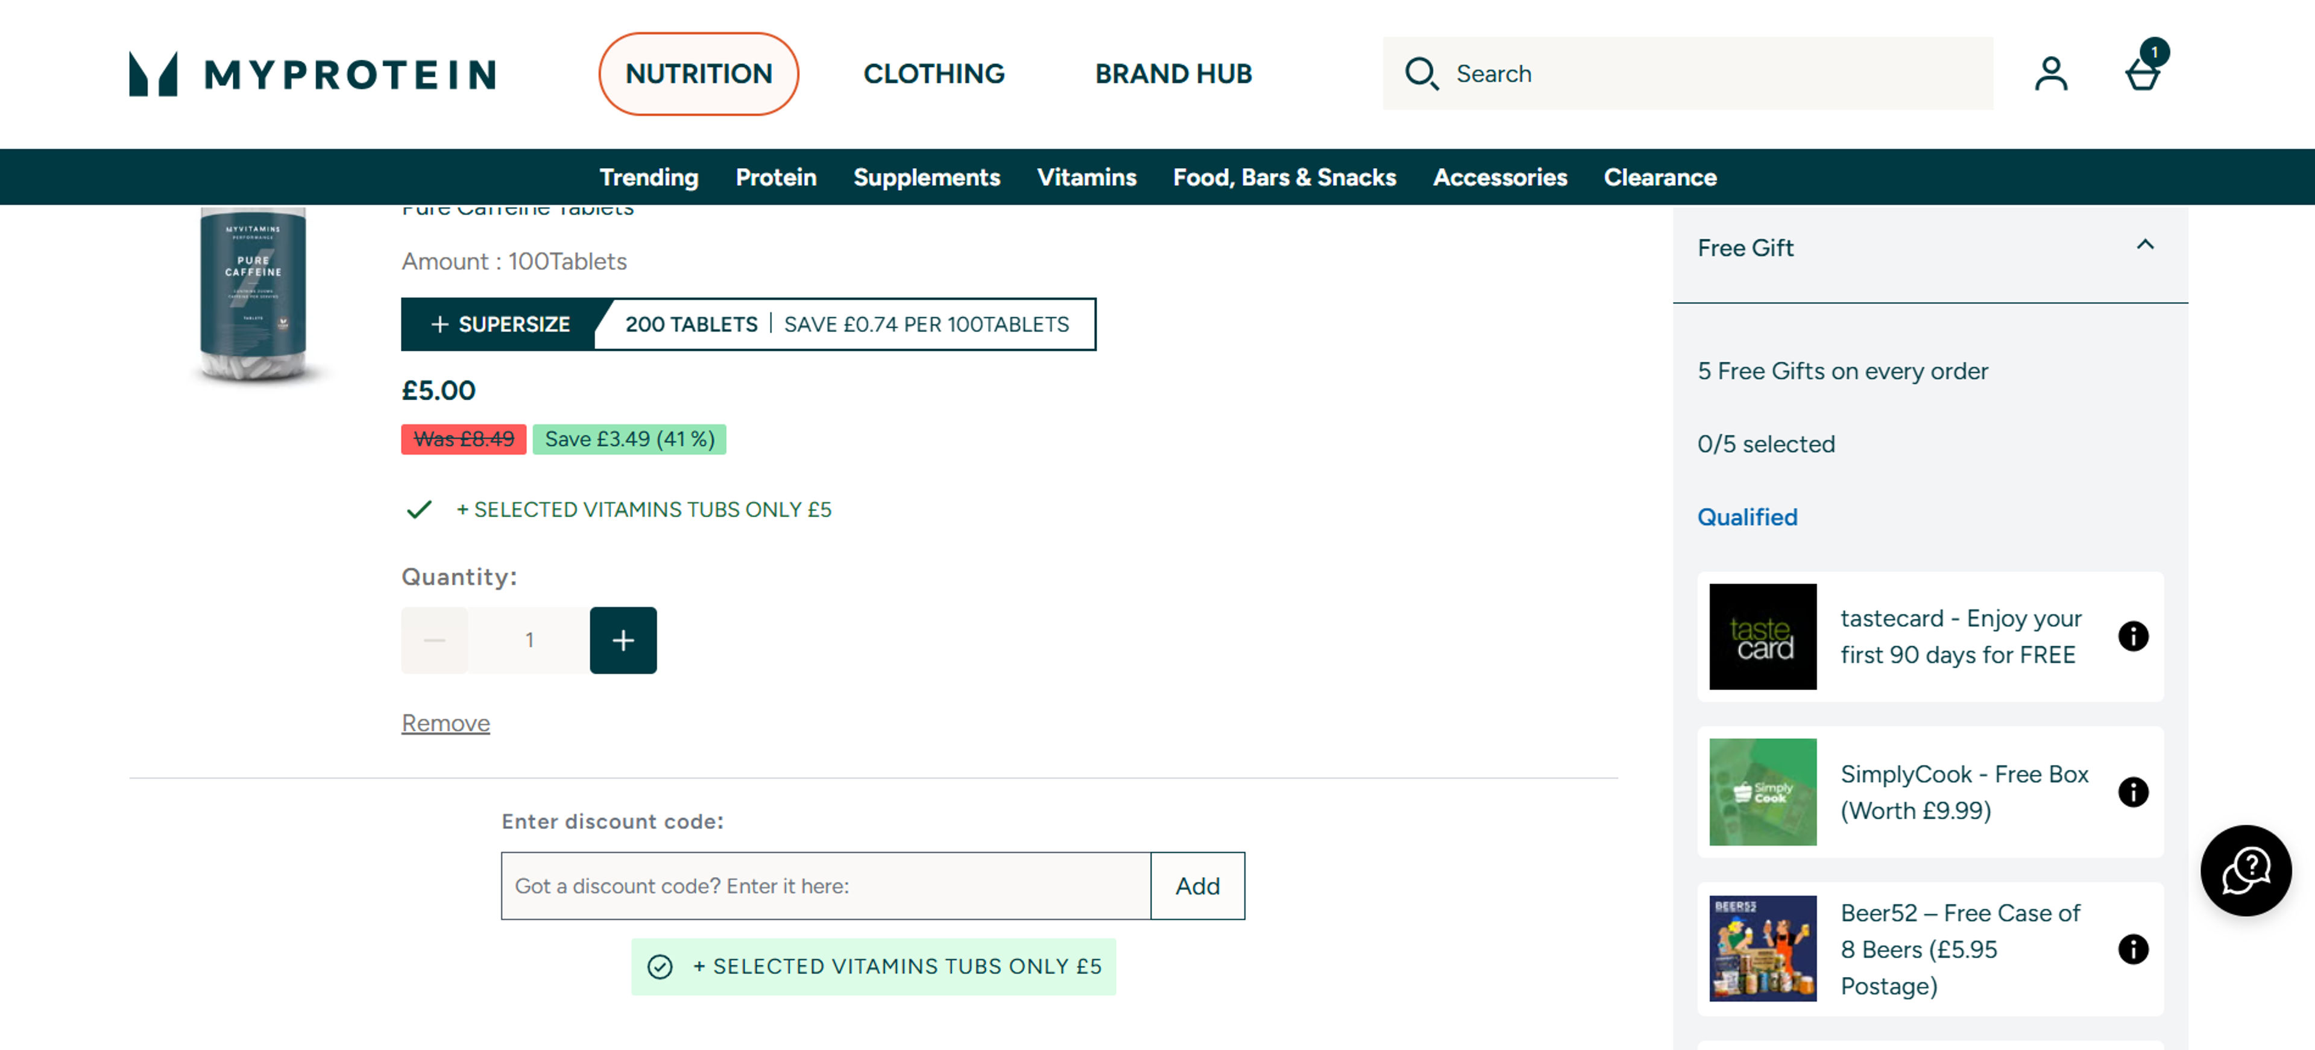Open the Vitamins menu

[x=1086, y=177]
